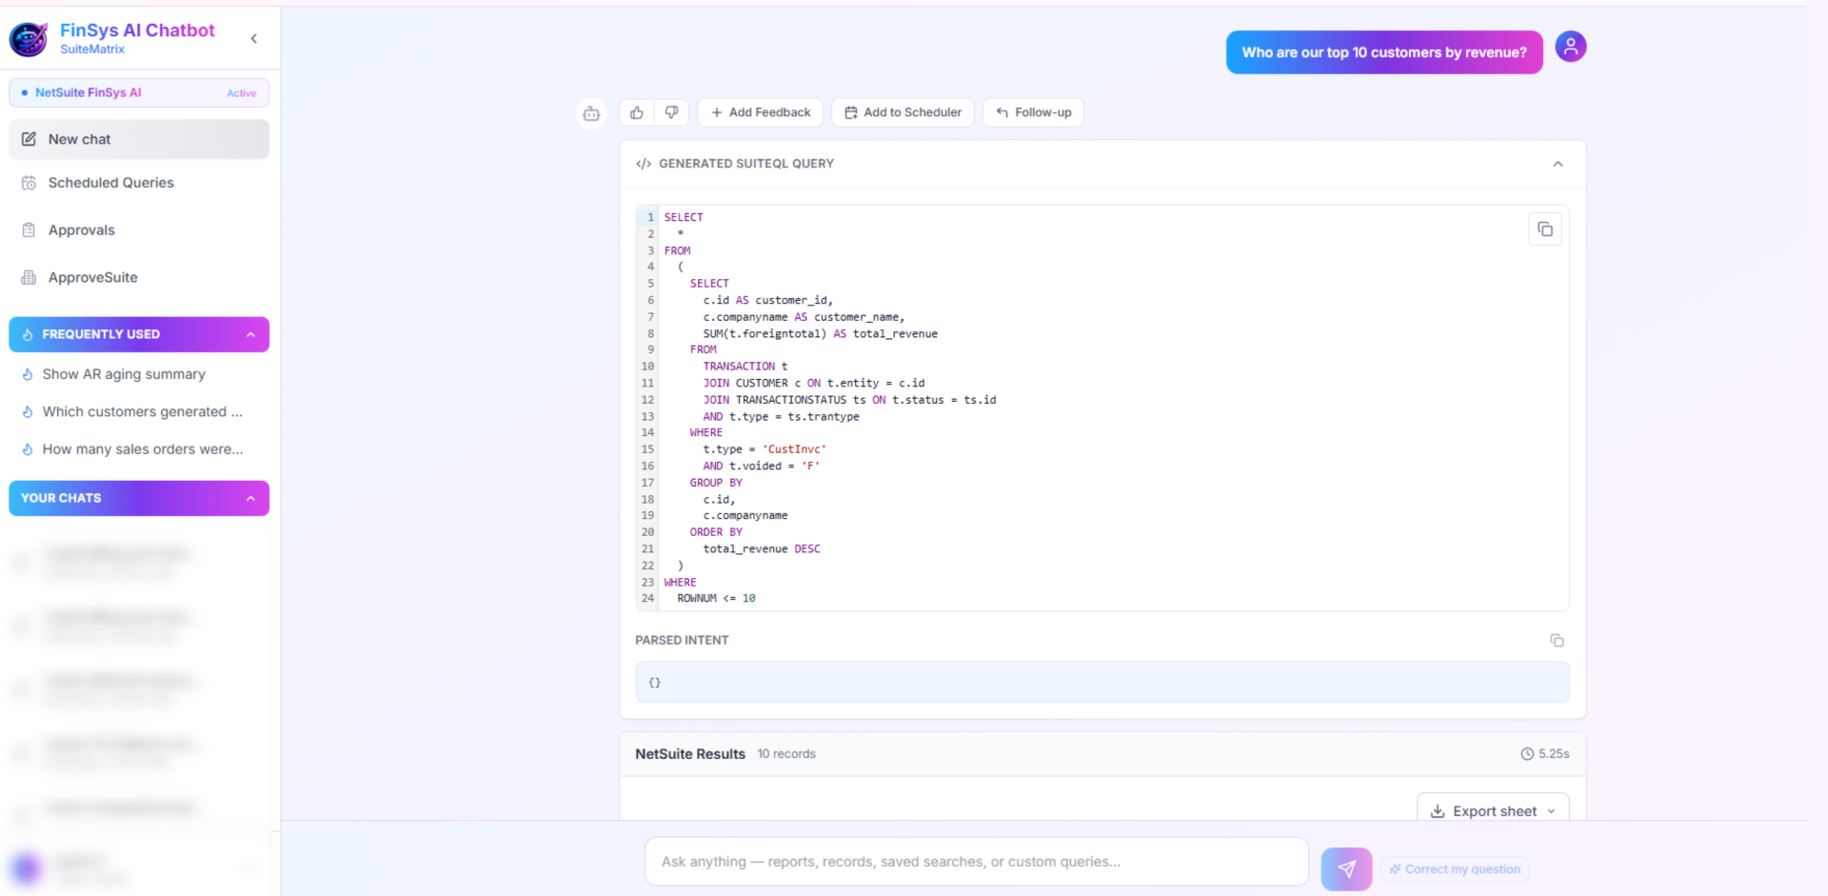Viewport: 1828px width, 896px height.
Task: Run Show AR aging summary query
Action: pos(124,374)
